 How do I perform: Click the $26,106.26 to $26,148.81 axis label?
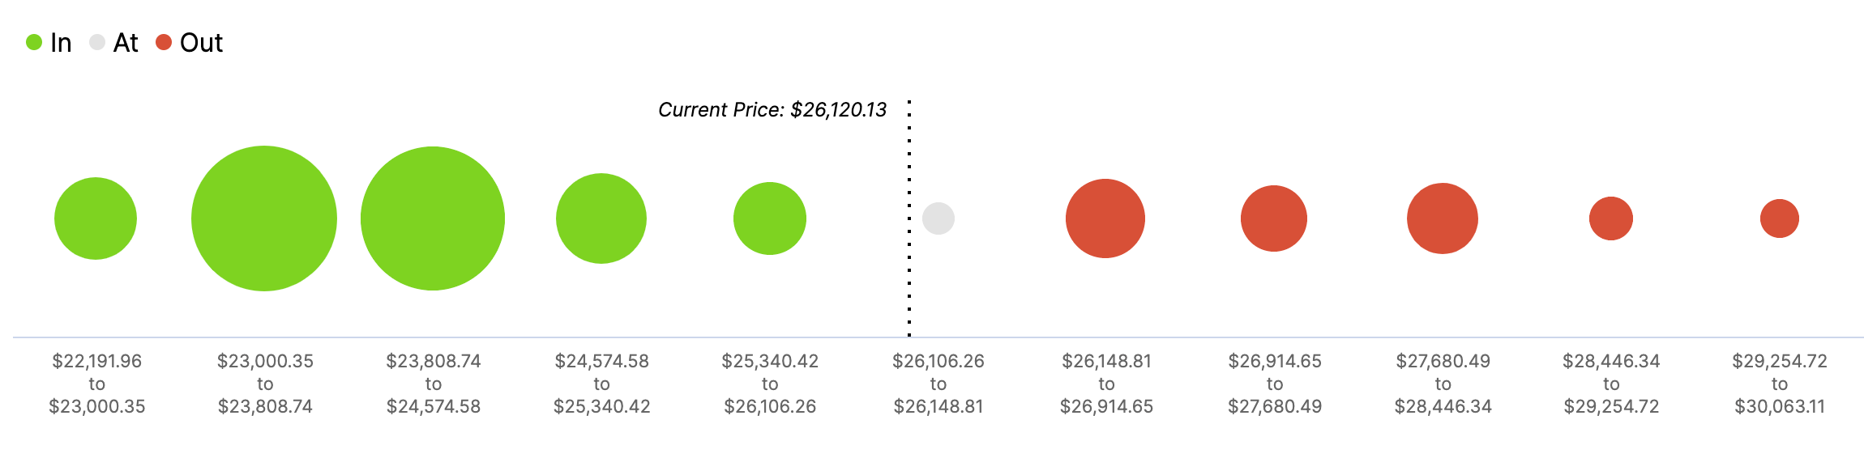coord(938,384)
